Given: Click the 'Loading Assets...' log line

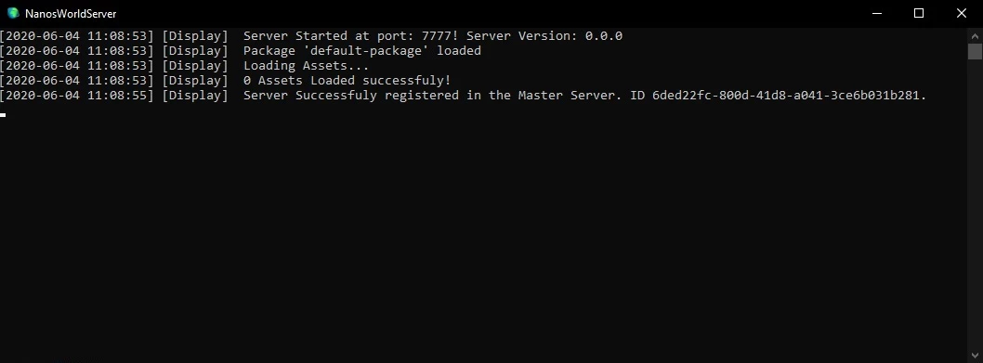Looking at the screenshot, I should click(185, 66).
